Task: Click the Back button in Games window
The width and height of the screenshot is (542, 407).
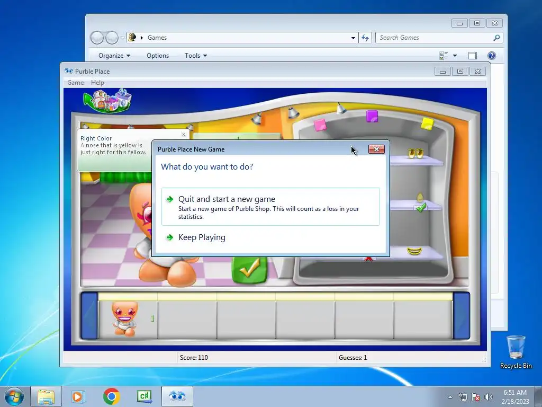Action: point(97,38)
